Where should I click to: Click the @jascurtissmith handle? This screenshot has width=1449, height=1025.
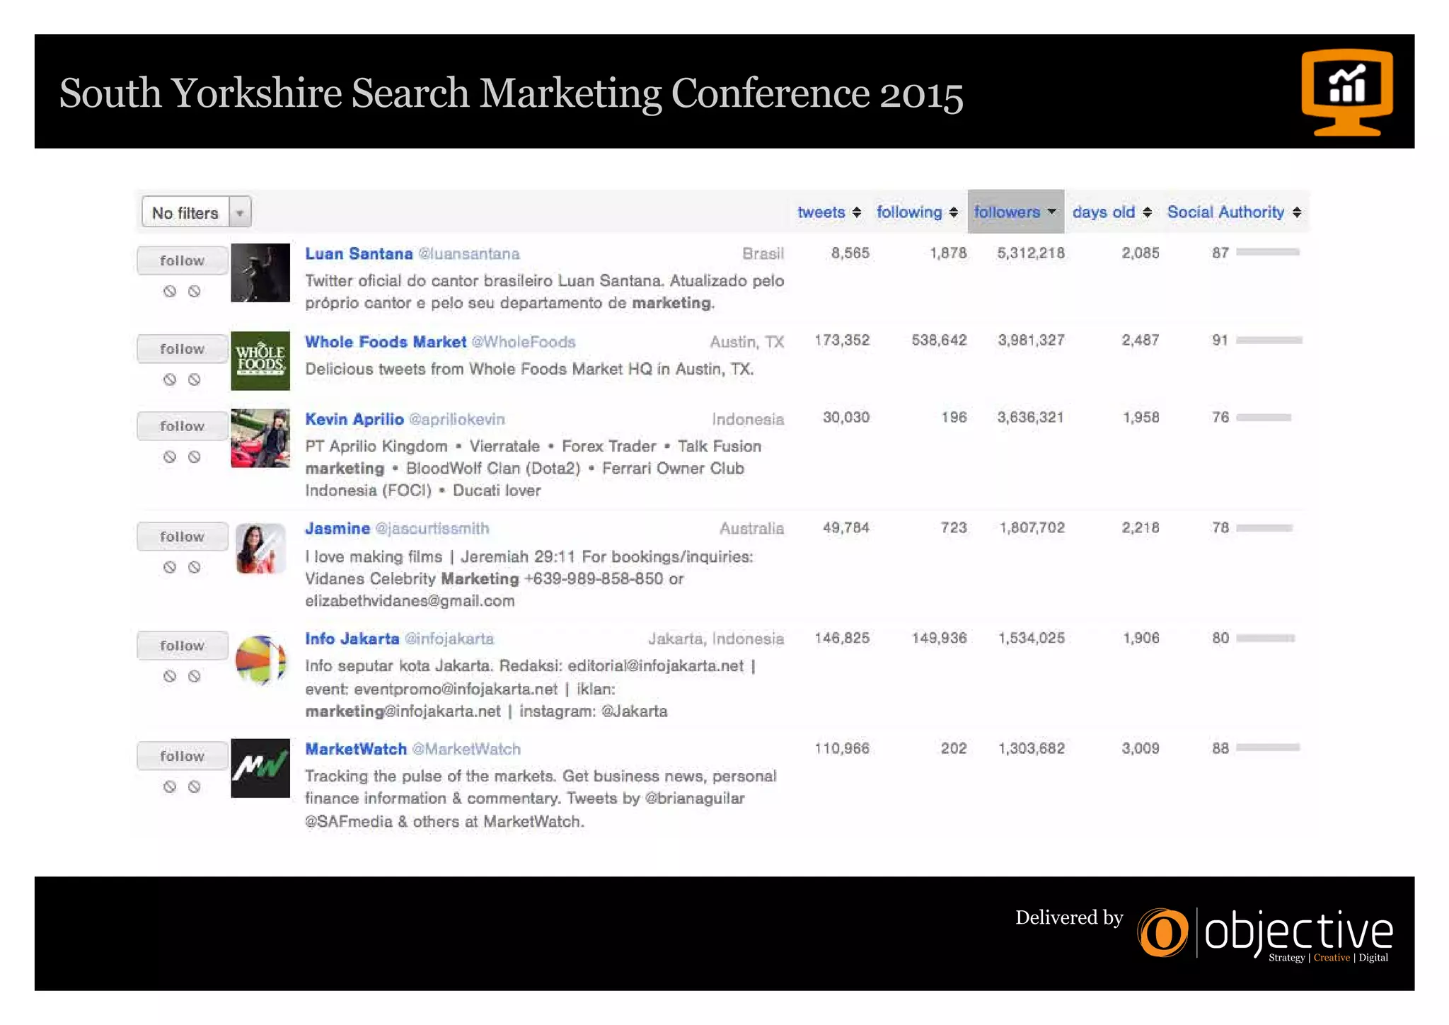pos(432,528)
